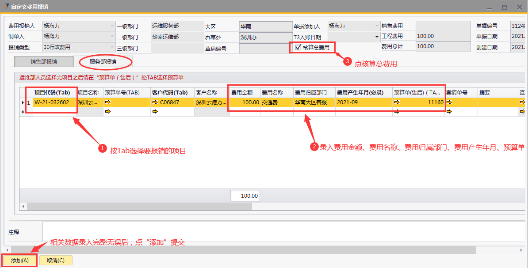Image resolution: width=528 pixels, height=268 pixels.
Task: Click the grid's horizontal scrollbar thumb
Action: [x=137, y=206]
